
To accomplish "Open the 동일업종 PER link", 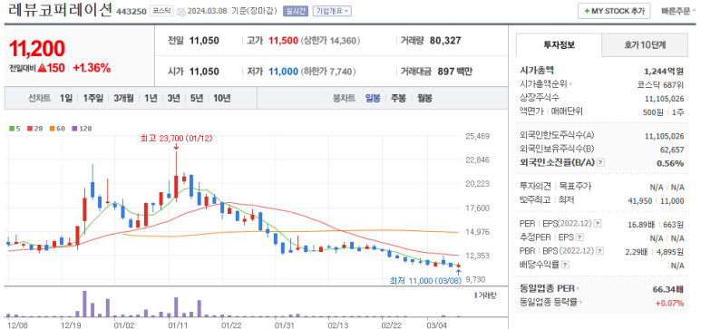I will tap(550, 288).
